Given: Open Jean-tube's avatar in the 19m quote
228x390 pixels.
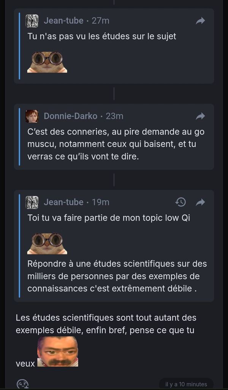Looking at the screenshot, I should [32, 202].
